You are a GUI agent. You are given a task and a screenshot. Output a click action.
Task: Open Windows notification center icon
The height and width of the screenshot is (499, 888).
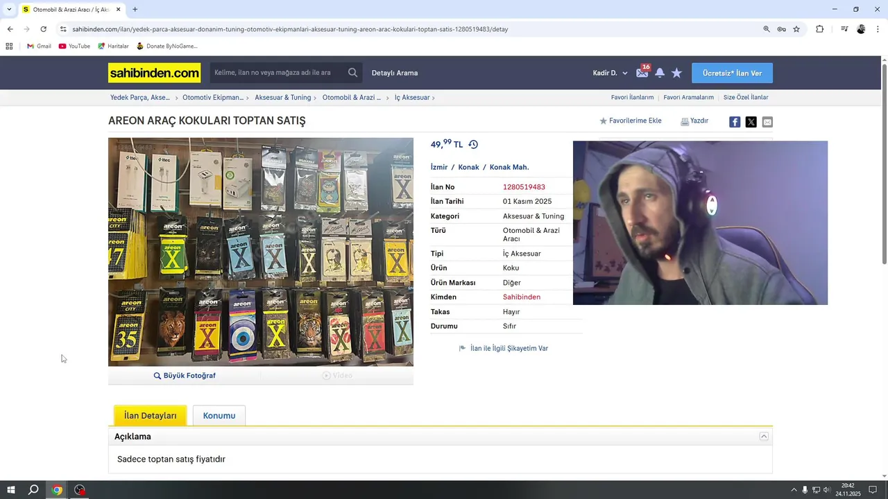pyautogui.click(x=873, y=490)
